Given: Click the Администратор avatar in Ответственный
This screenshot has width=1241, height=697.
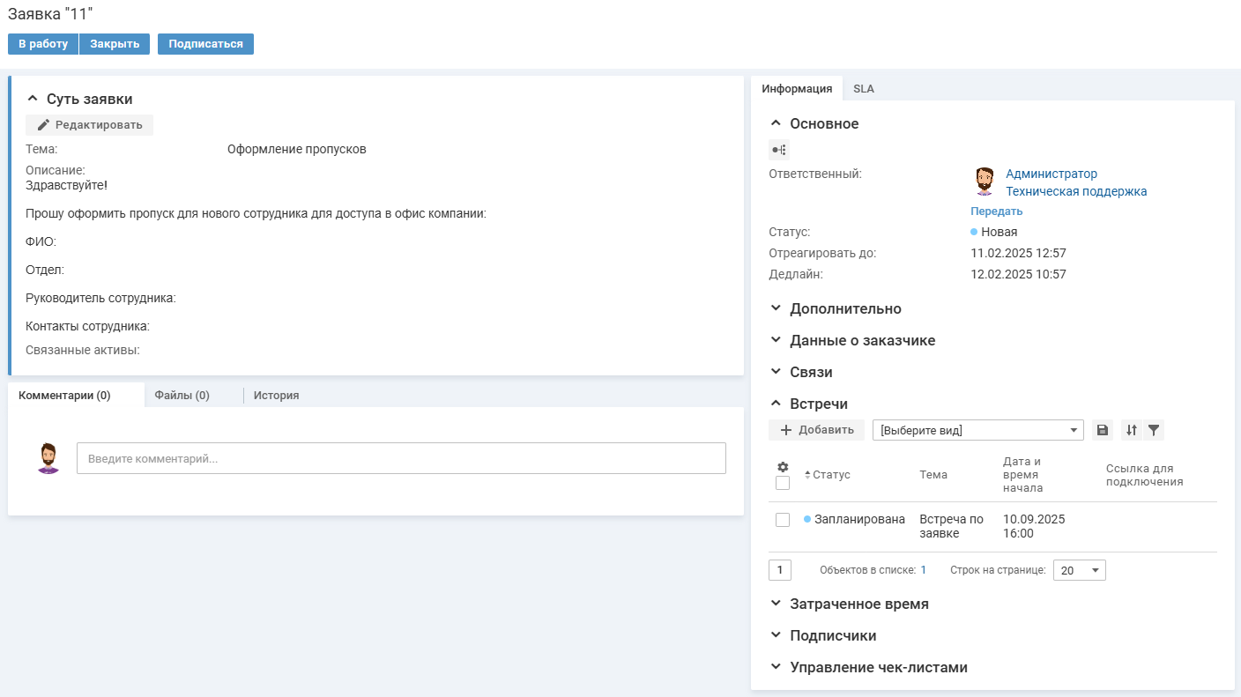Looking at the screenshot, I should [x=985, y=182].
